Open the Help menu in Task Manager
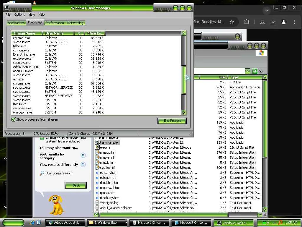Image resolution: width=302 pixels, height=227 pixels. click(x=41, y=14)
